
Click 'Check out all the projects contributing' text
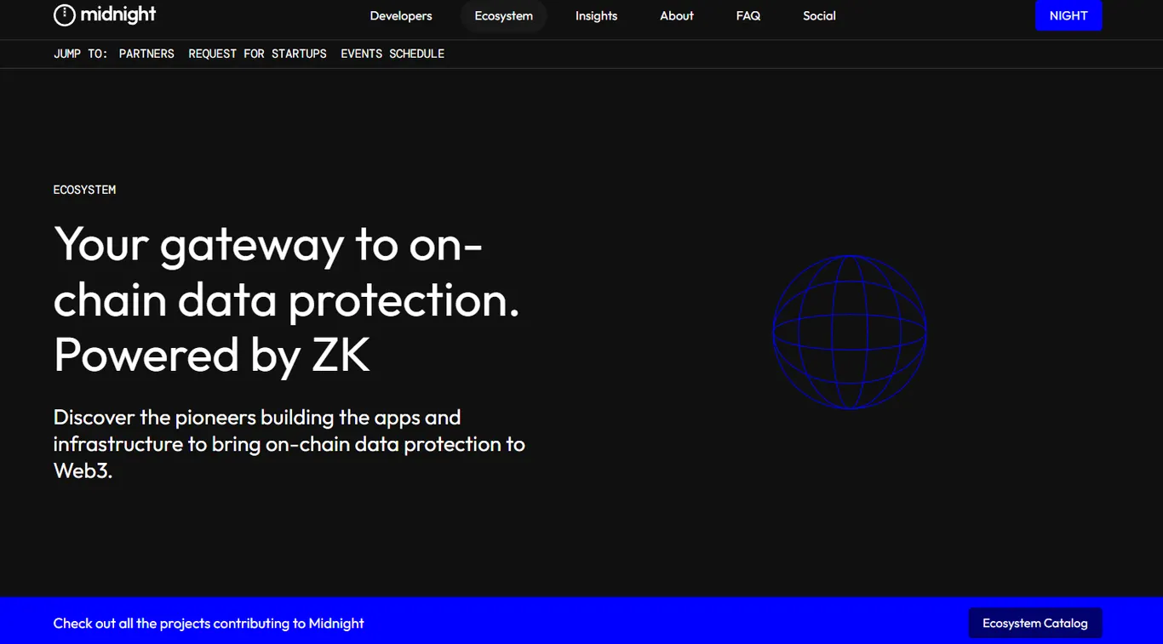(x=209, y=623)
